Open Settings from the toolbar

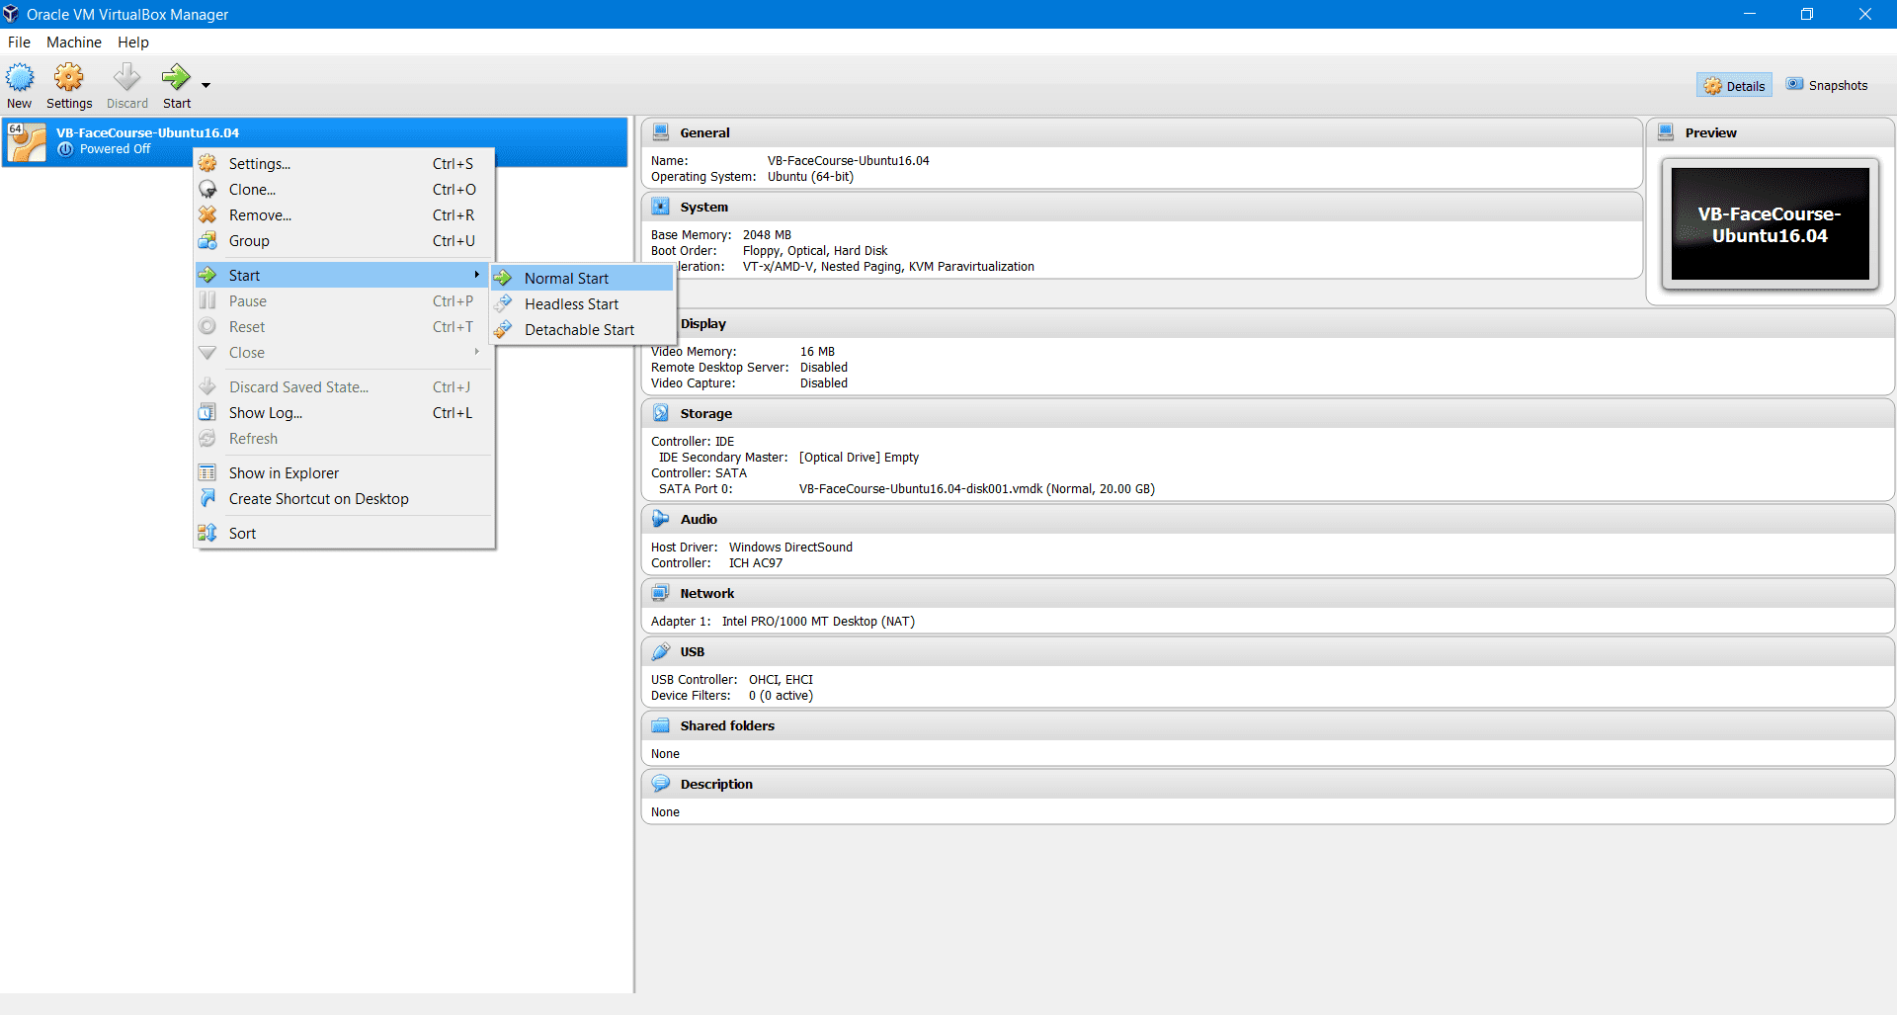[x=69, y=86]
